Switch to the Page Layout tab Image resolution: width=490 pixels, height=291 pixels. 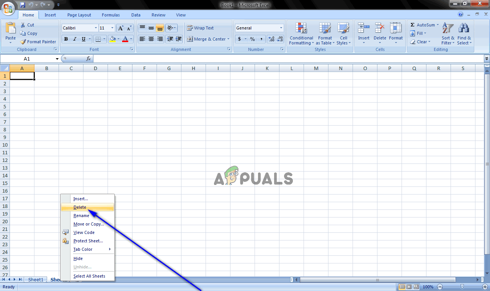(x=79, y=15)
